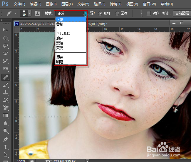Image resolution: width=191 pixels, height=162 pixels.
Task: Select the Gradient tool
Action: (6, 115)
